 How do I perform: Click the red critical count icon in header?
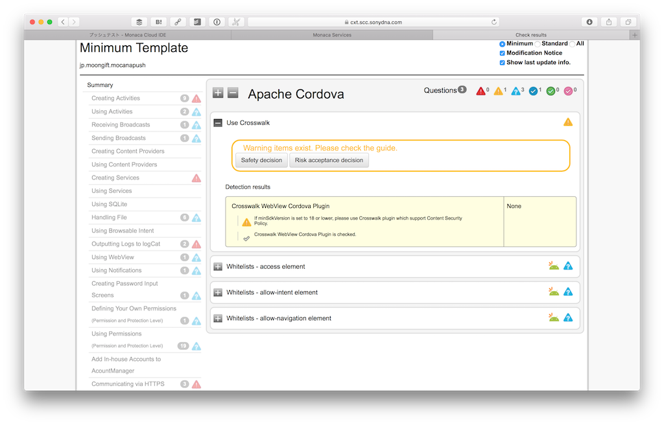tap(480, 91)
